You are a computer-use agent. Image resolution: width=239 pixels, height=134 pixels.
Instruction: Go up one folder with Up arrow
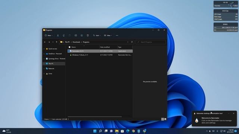tap(56, 42)
